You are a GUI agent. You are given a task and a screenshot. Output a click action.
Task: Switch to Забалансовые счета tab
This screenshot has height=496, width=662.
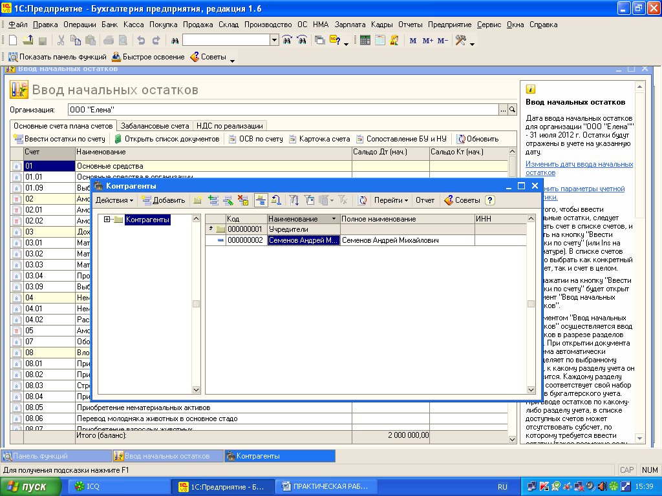click(x=155, y=126)
